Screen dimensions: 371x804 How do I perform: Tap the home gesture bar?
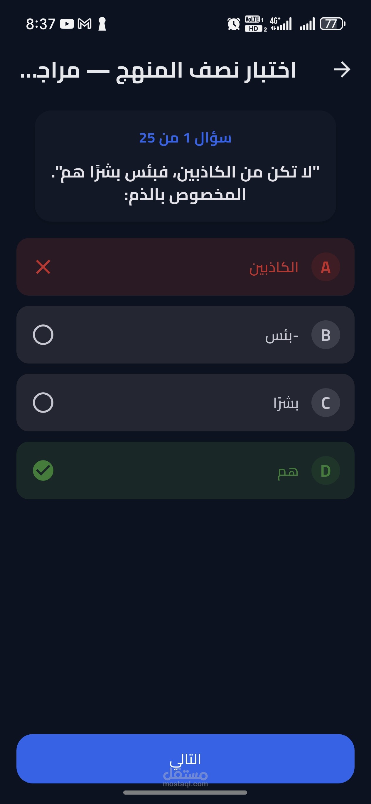point(185,793)
